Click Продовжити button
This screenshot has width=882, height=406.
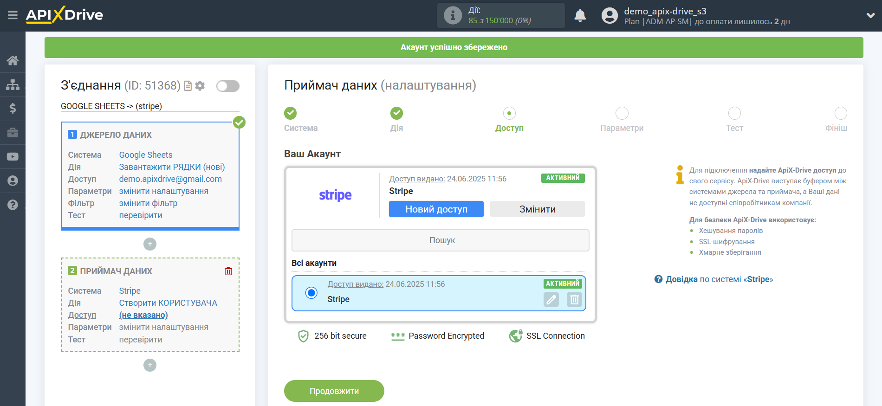point(334,391)
